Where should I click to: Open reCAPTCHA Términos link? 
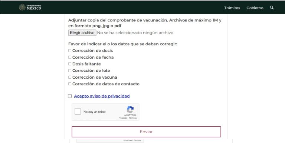pyautogui.click(x=133, y=118)
